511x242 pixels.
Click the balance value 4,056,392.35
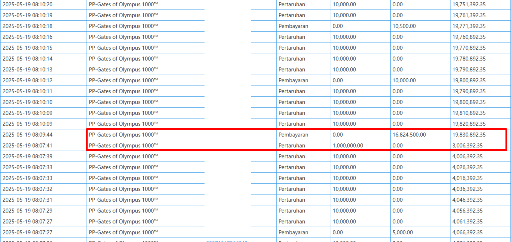click(x=467, y=211)
